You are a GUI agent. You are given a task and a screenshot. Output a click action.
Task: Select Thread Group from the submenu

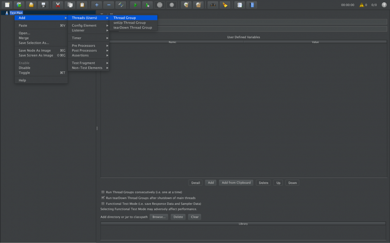pyautogui.click(x=125, y=18)
